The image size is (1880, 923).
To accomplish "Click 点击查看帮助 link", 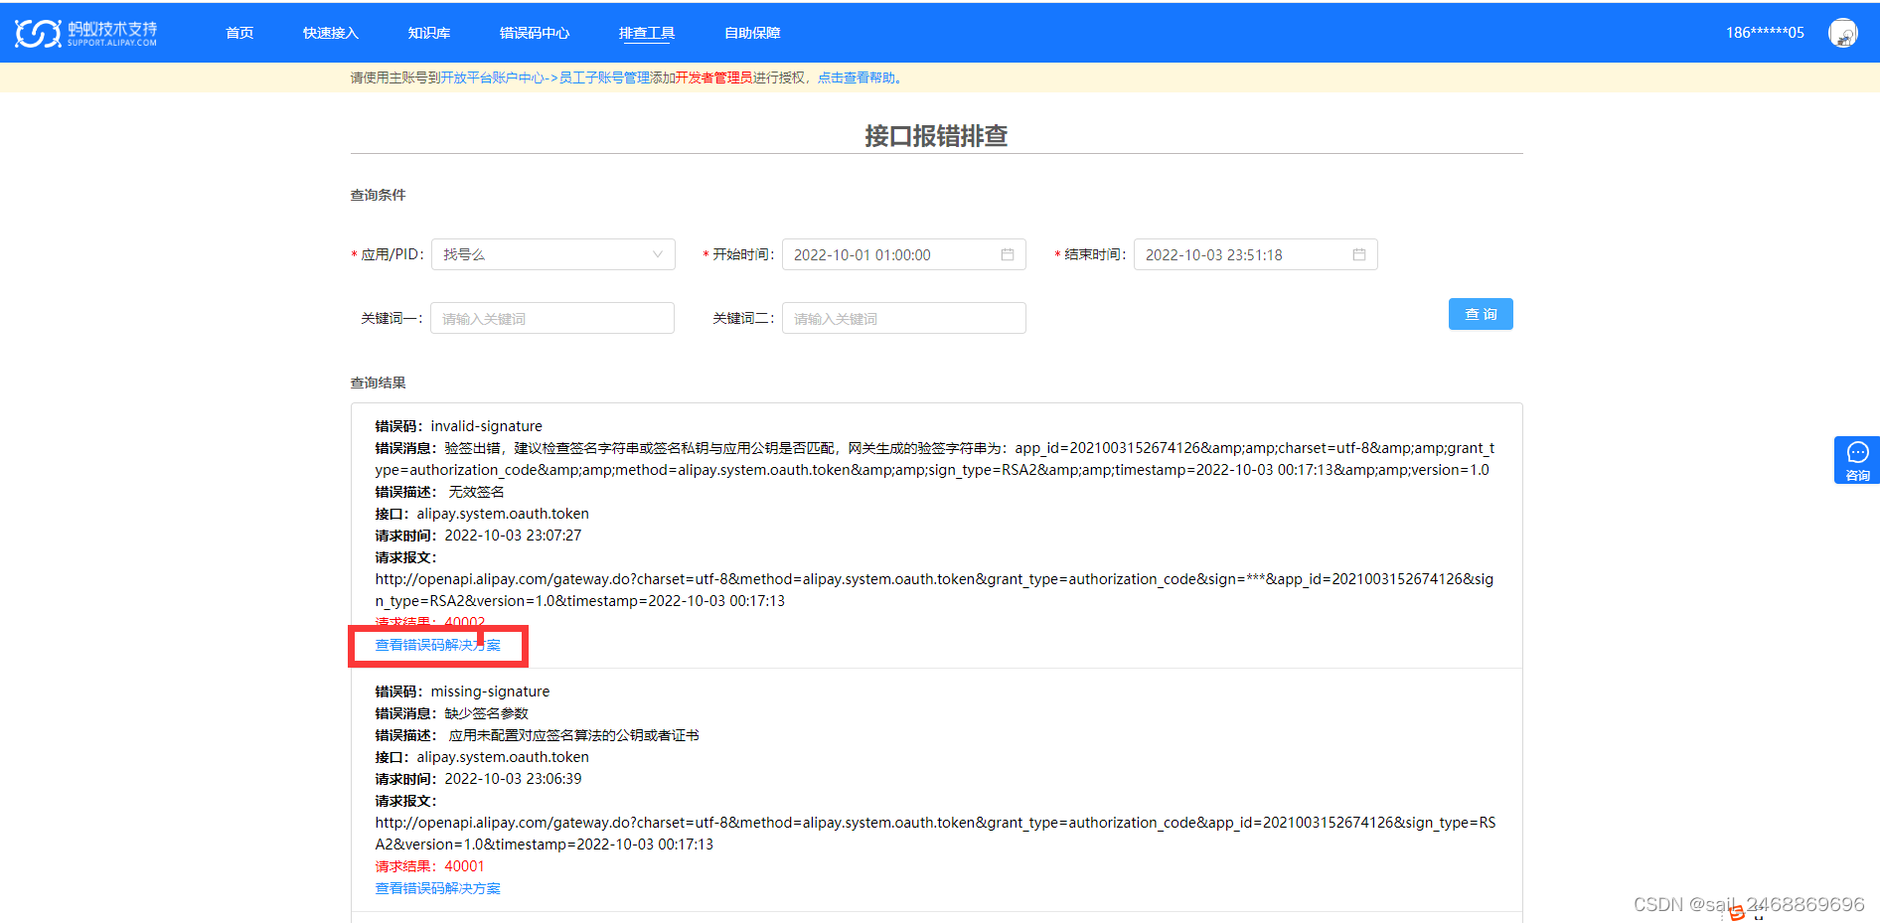I will coord(857,77).
